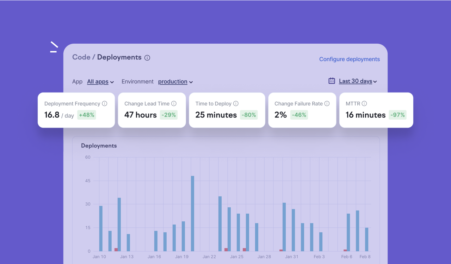Click info icon next to Deployments heading
Image resolution: width=451 pixels, height=264 pixels.
coord(147,58)
